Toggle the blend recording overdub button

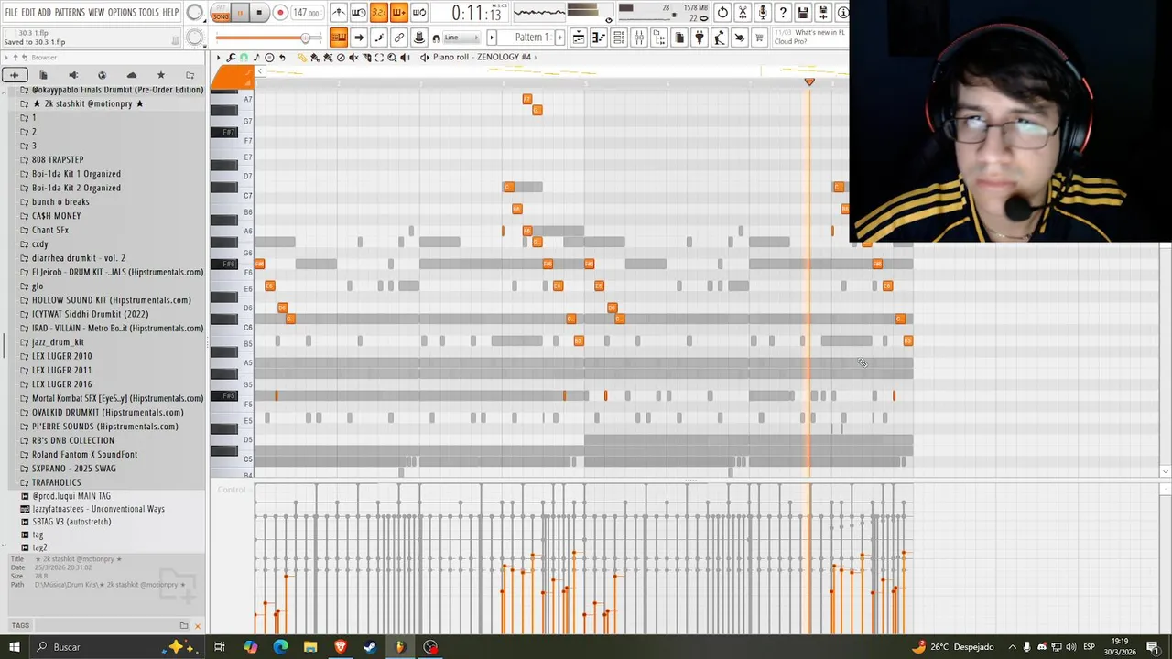pos(398,13)
